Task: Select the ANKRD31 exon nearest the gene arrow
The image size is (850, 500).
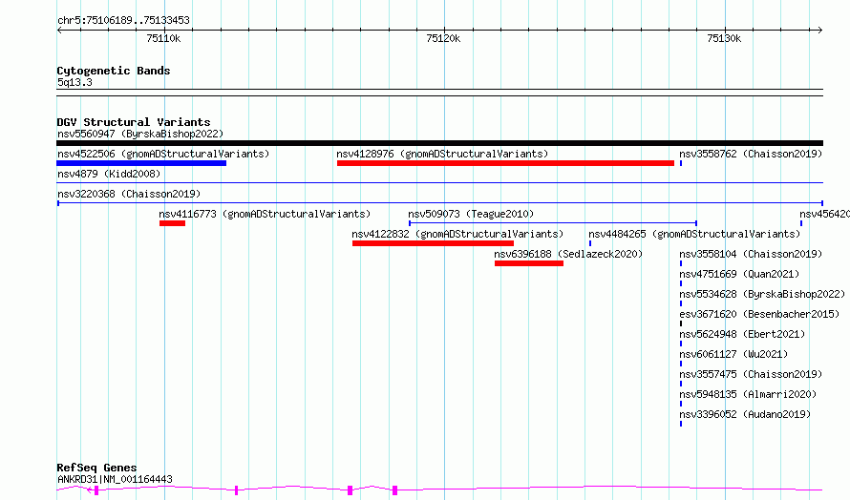Action: pyautogui.click(x=96, y=490)
